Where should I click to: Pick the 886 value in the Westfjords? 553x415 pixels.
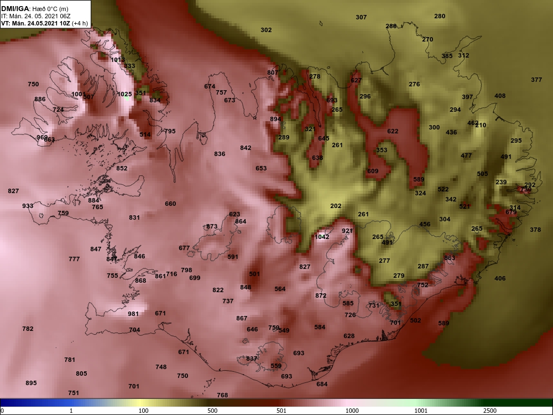tap(40, 99)
